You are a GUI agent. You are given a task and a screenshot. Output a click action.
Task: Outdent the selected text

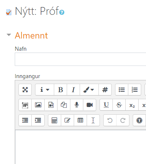tap(25, 120)
